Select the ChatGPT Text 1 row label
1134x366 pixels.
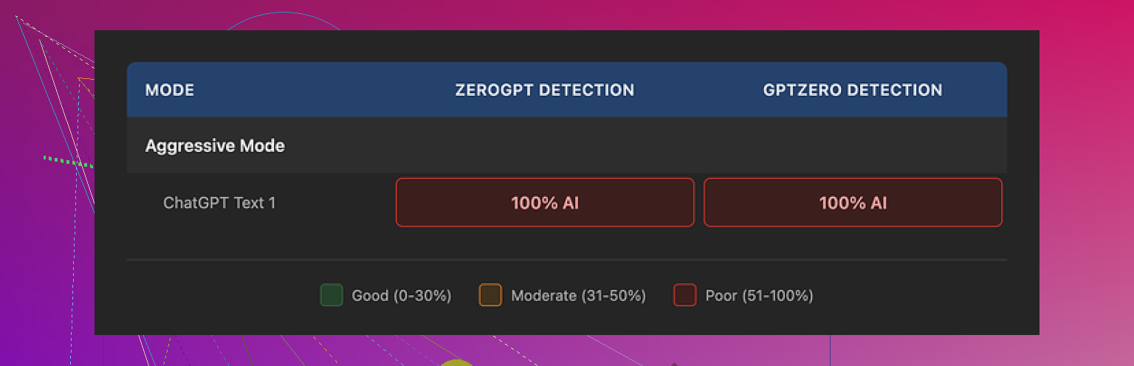pyautogui.click(x=219, y=202)
